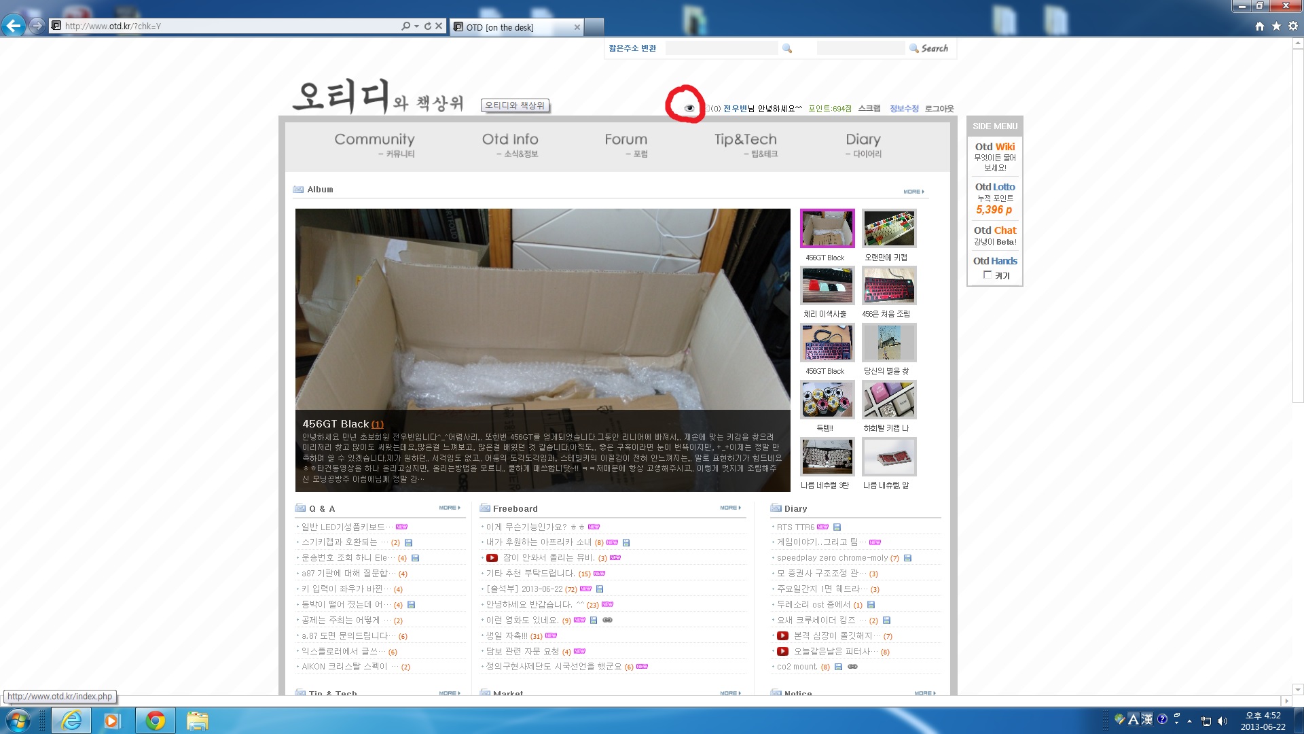Image resolution: width=1304 pixels, height=734 pixels.
Task: Click YouTube icon on 본격 심장이 post
Action: click(782, 636)
